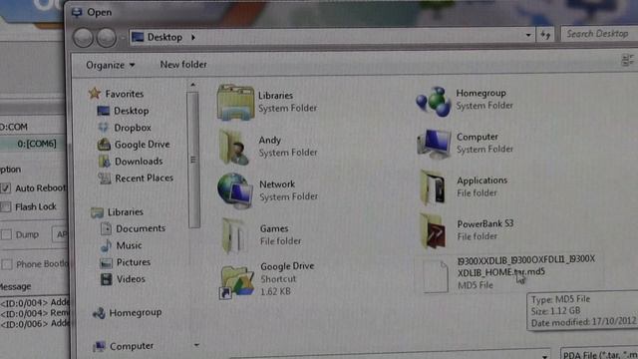Click the Music library icon
This screenshot has width=638, height=359.
pyautogui.click(x=106, y=245)
